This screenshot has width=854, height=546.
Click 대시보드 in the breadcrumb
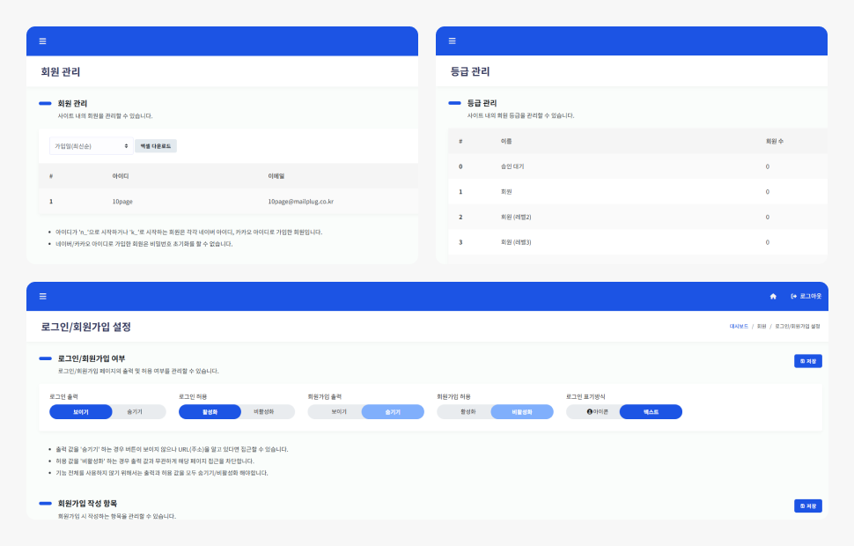(738, 327)
